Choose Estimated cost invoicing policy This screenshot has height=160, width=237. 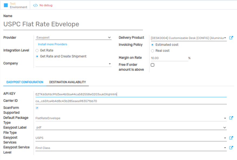153,45
